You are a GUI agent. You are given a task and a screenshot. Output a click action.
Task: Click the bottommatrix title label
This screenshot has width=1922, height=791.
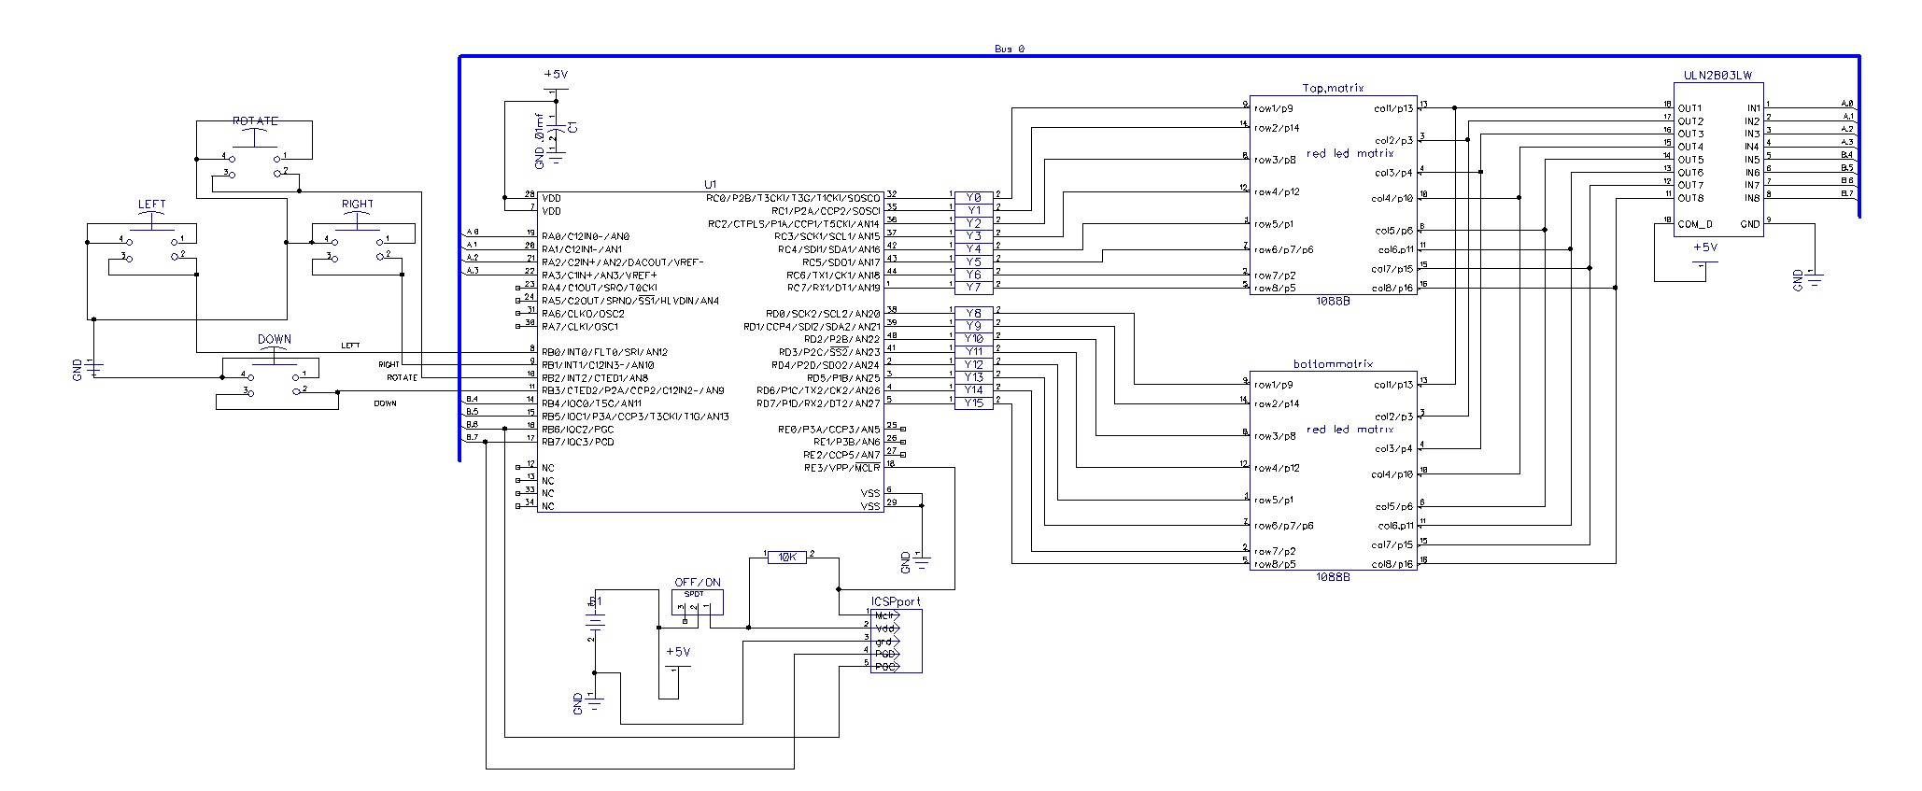[x=1333, y=364]
